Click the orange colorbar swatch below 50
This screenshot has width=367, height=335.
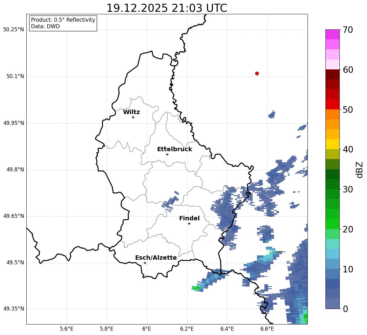pyautogui.click(x=332, y=114)
